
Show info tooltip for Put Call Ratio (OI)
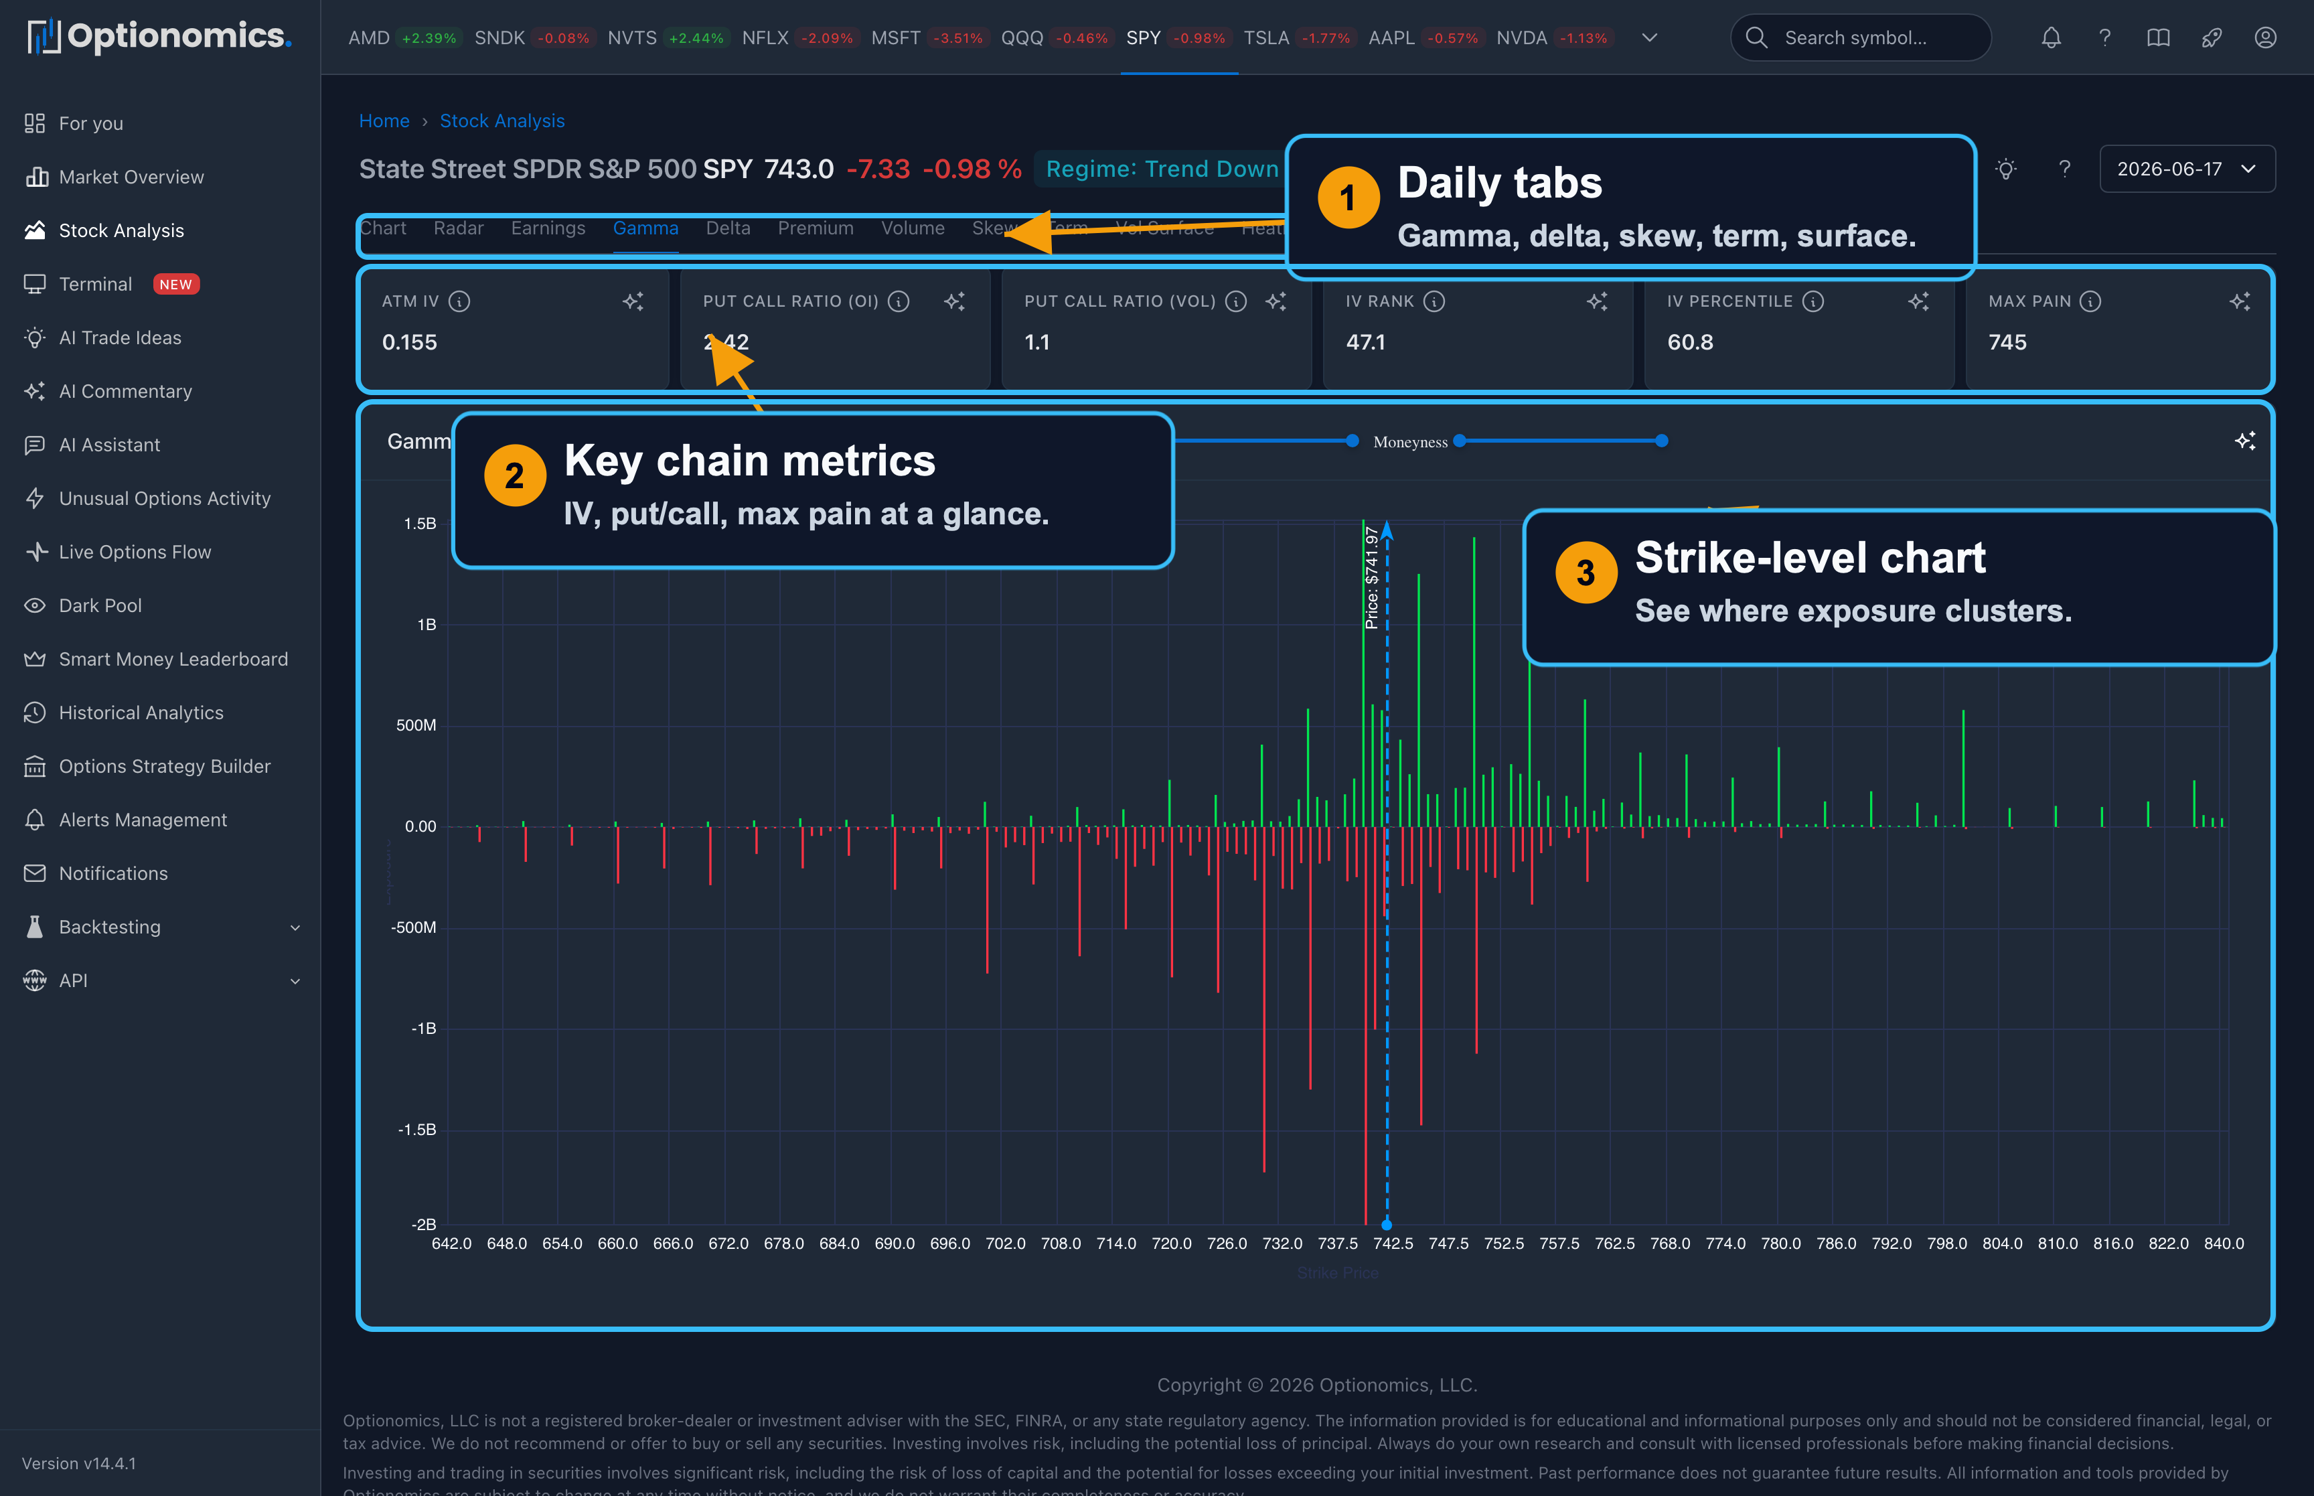pyautogui.click(x=899, y=301)
